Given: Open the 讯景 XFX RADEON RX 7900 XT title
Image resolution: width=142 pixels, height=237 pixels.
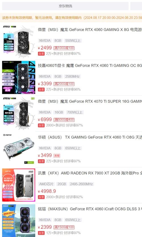Looking at the screenshot, I should [90, 173].
